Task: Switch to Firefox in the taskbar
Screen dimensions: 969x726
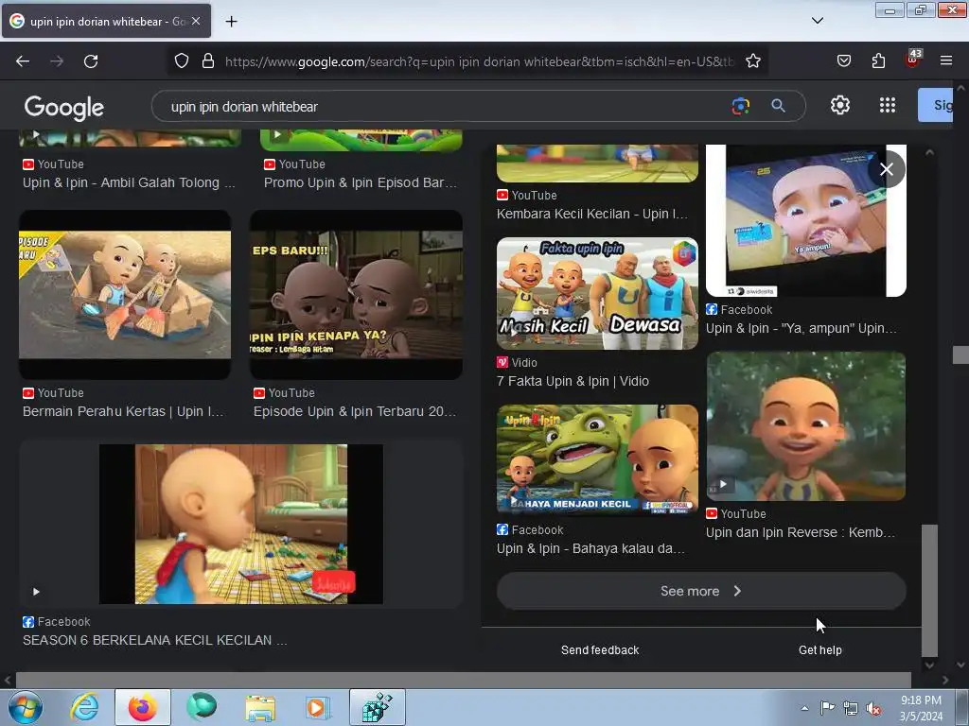Action: tap(143, 707)
